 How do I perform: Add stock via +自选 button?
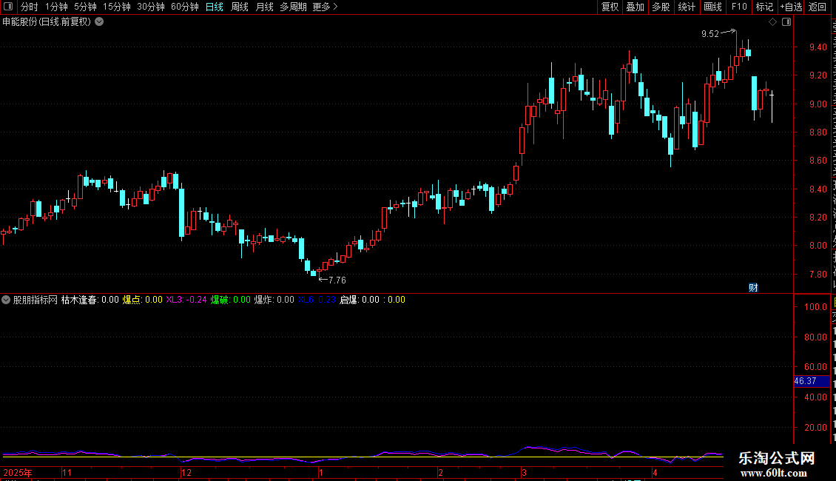791,7
